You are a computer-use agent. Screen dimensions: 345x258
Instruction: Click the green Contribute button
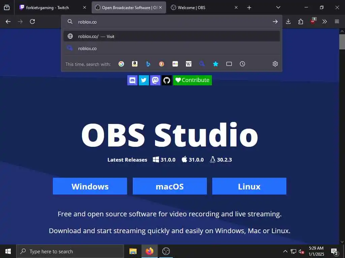pos(192,80)
